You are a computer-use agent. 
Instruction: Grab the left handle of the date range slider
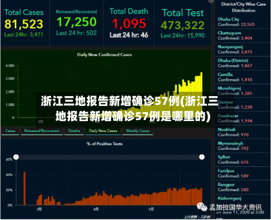(x=16, y=157)
